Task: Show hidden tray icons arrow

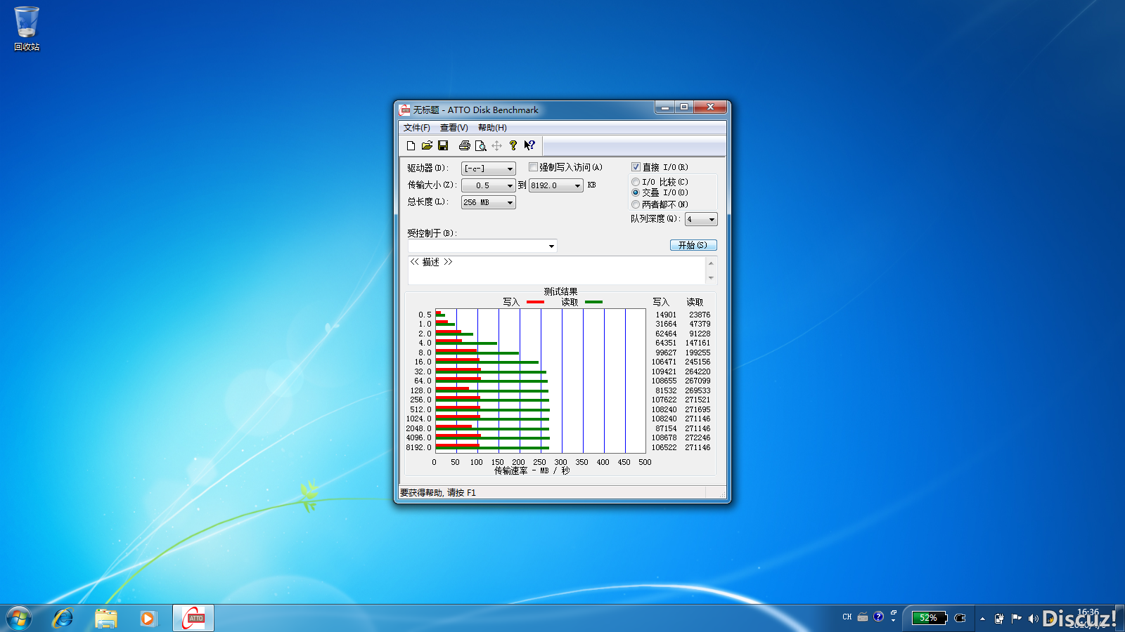Action: tap(982, 619)
